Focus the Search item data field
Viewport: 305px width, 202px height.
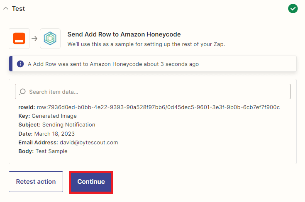[x=158, y=92]
